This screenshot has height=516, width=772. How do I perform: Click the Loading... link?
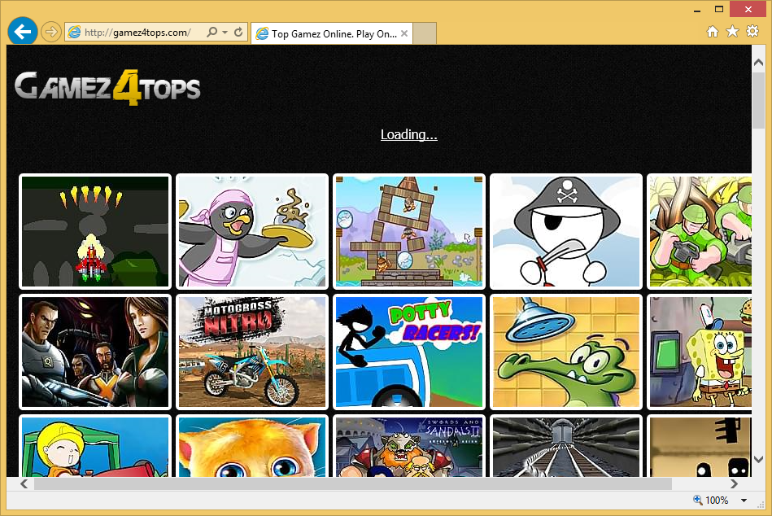coord(408,134)
